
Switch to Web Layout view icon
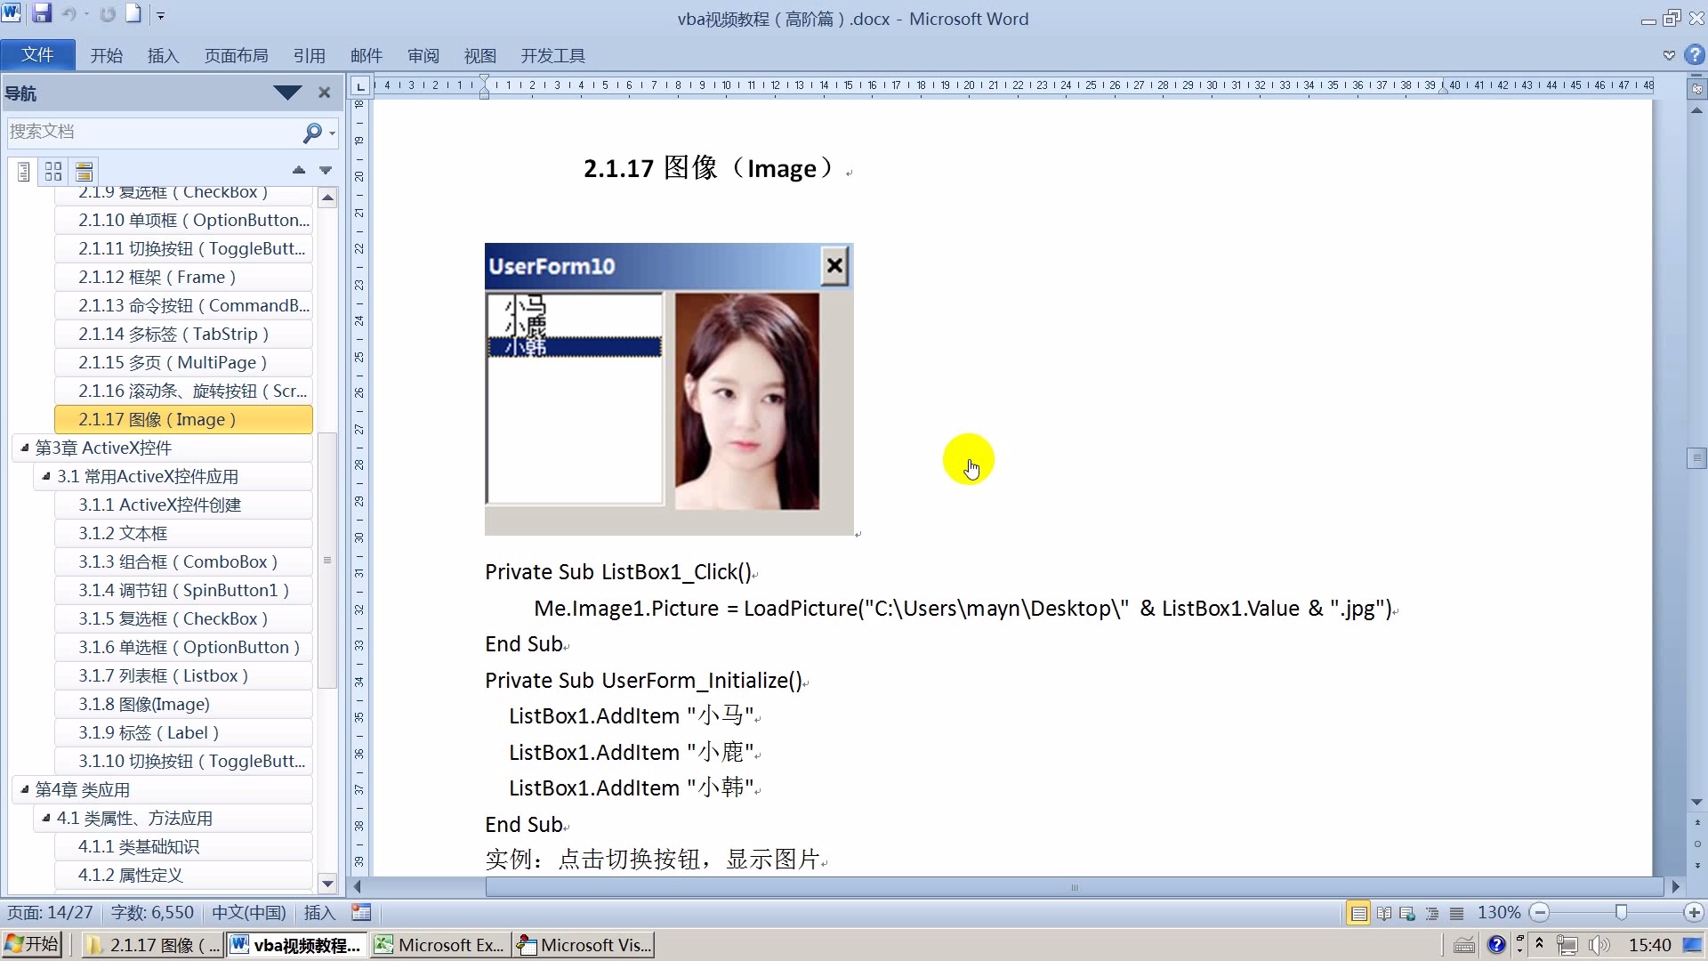(1408, 912)
